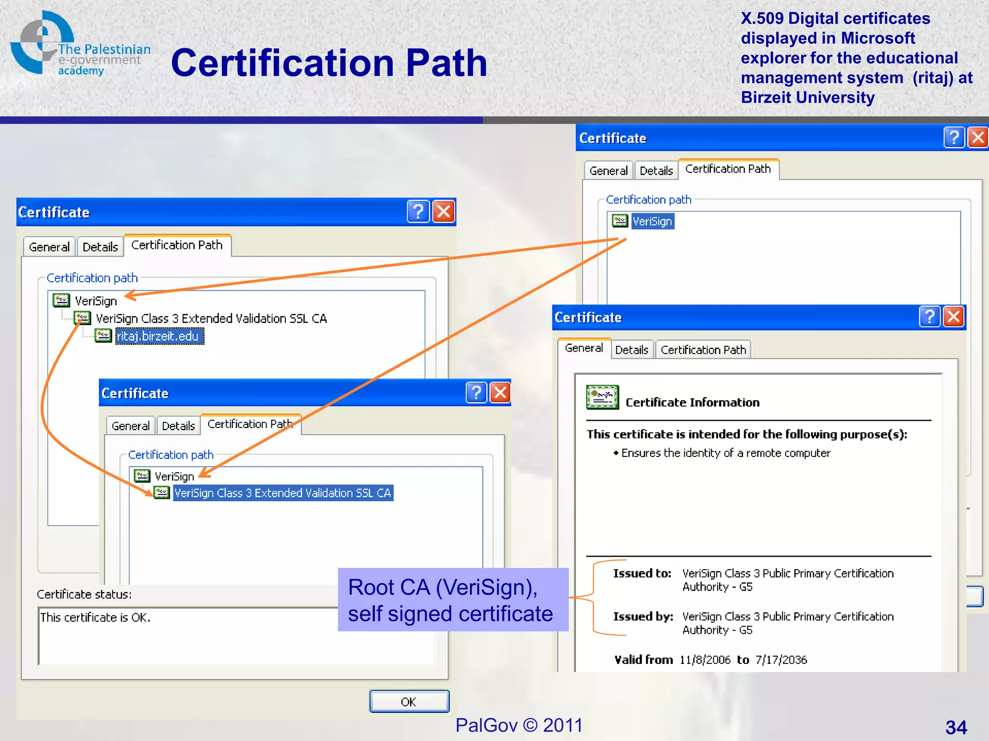
Task: Close the middle Certificate window
Action: [x=500, y=392]
